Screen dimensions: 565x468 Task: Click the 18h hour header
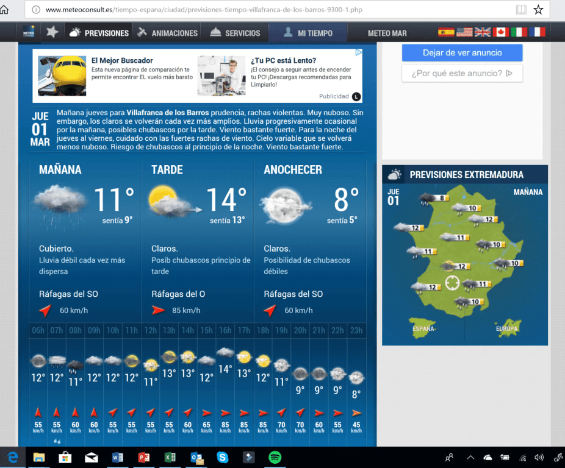(263, 330)
